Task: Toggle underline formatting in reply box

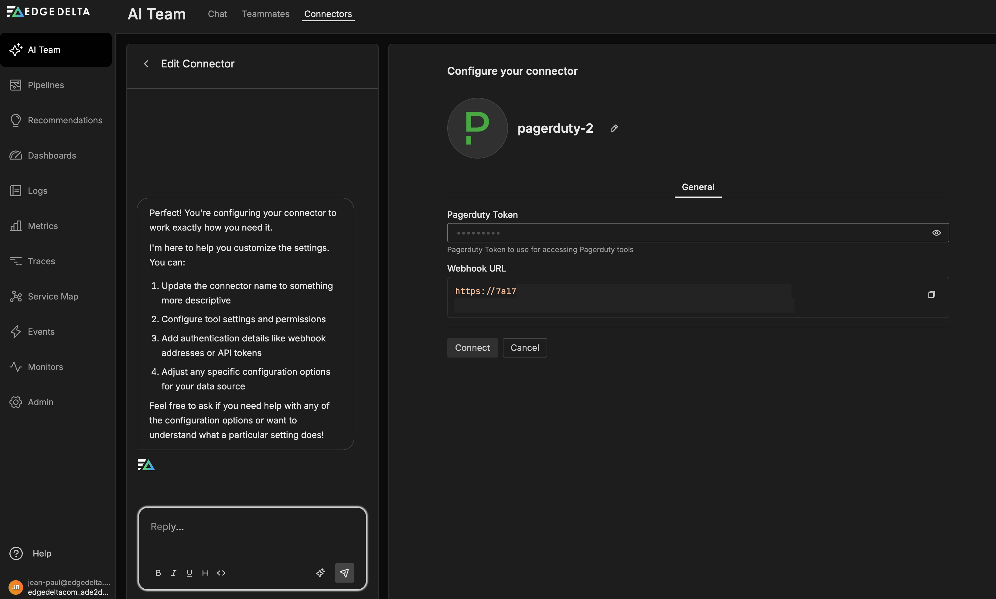Action: pos(189,573)
